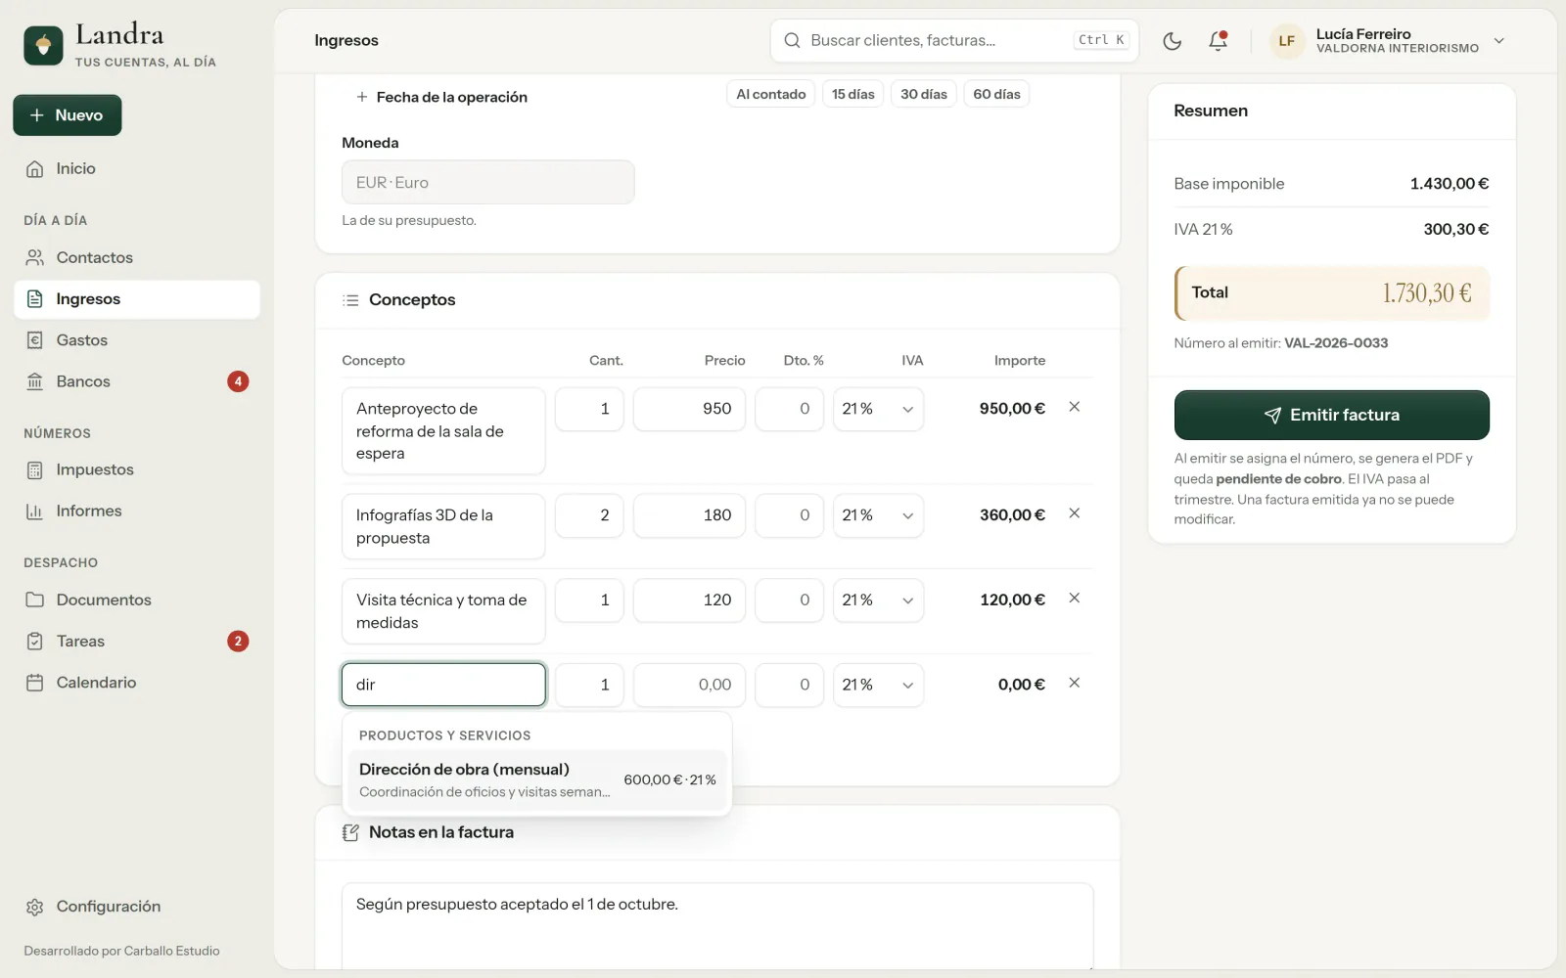Viewport: 1566px width, 978px height.
Task: Toggle dark mode moon icon
Action: pos(1172,41)
